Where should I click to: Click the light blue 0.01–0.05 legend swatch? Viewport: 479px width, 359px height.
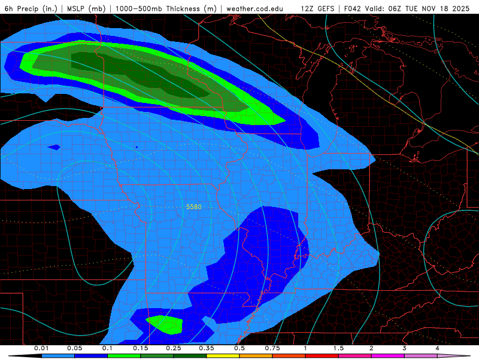click(x=58, y=356)
